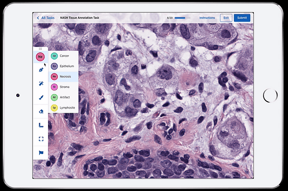
Task: Submit the annotation task
Action: tap(242, 18)
